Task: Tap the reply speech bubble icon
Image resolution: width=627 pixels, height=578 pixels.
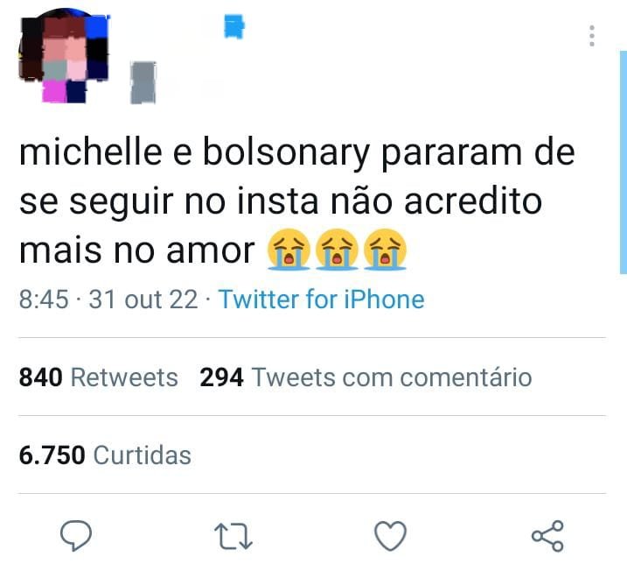Action: [75, 536]
